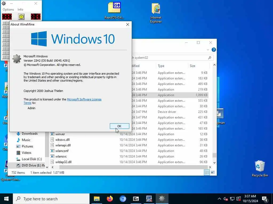The height and width of the screenshot is (204, 273).
Task: Click the WineMine smiley face button
Action: pyautogui.click(x=21, y=17)
